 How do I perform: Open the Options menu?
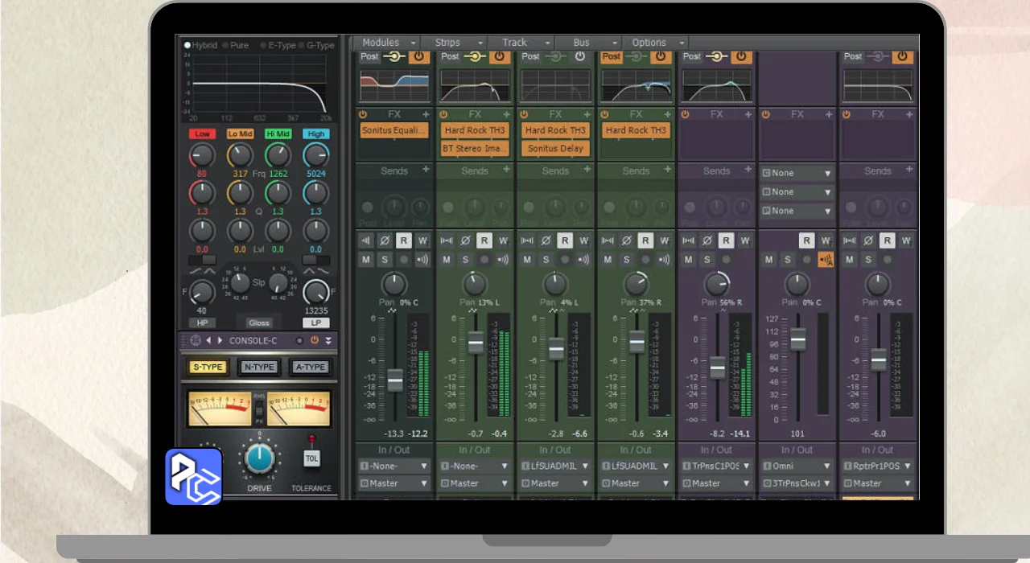click(x=649, y=43)
